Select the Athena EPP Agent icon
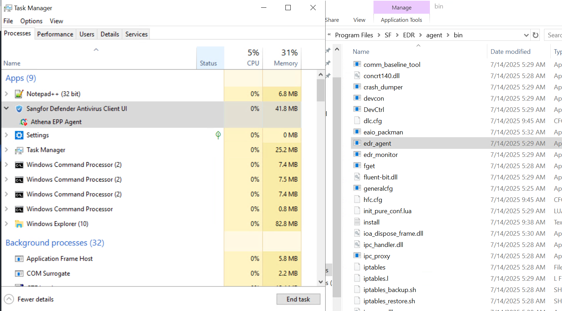Image resolution: width=562 pixels, height=311 pixels. (24, 122)
